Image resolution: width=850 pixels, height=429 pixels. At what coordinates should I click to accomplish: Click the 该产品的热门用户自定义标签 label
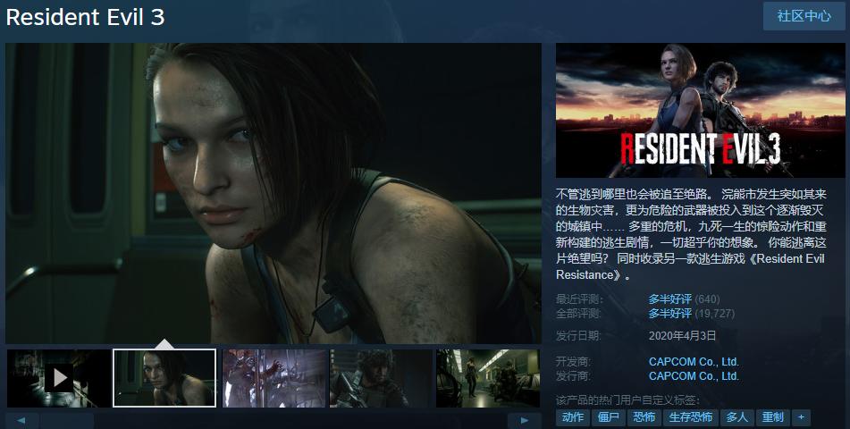[628, 400]
